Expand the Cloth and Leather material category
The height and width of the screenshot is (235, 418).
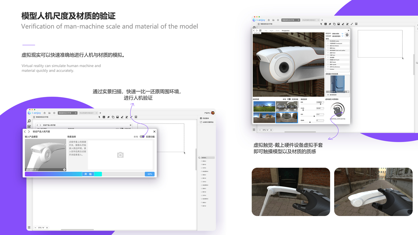328,50
